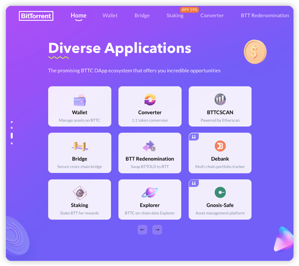Open Wallet in the top navigation
Image resolution: width=299 pixels, height=266 pixels.
pos(110,16)
